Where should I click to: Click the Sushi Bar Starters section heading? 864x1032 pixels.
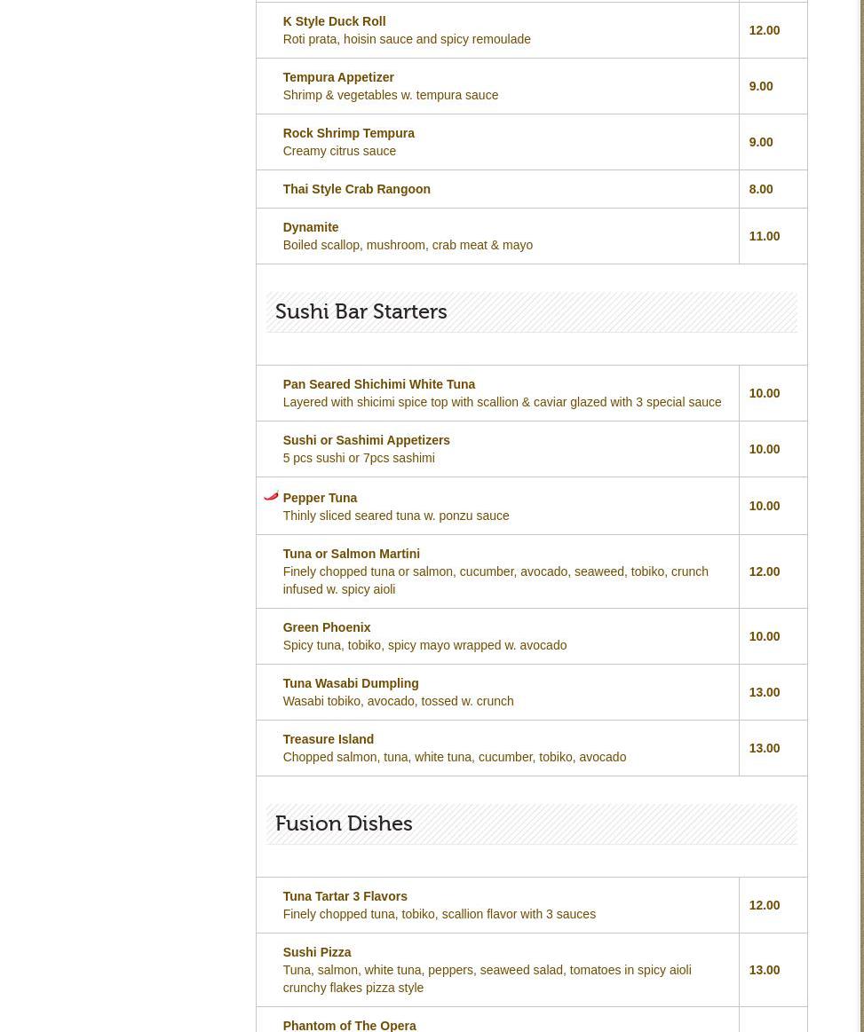click(x=361, y=312)
